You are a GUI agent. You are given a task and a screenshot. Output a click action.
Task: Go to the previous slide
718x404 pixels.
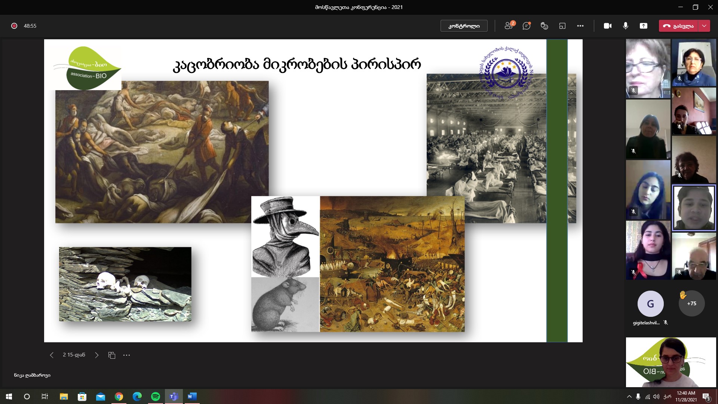pyautogui.click(x=52, y=355)
